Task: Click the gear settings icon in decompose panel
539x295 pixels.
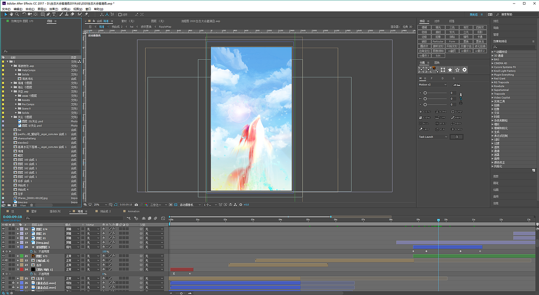Action: pos(464,70)
